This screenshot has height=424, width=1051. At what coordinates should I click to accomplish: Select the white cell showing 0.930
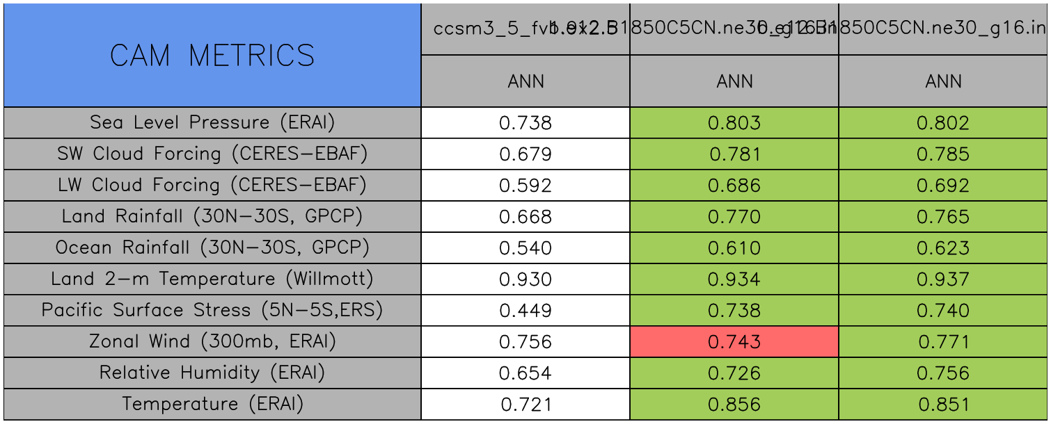(525, 279)
